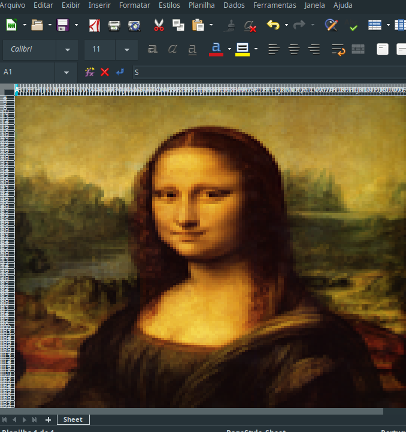
Task: Open the Paste options dropdown arrow
Action: [211, 25]
